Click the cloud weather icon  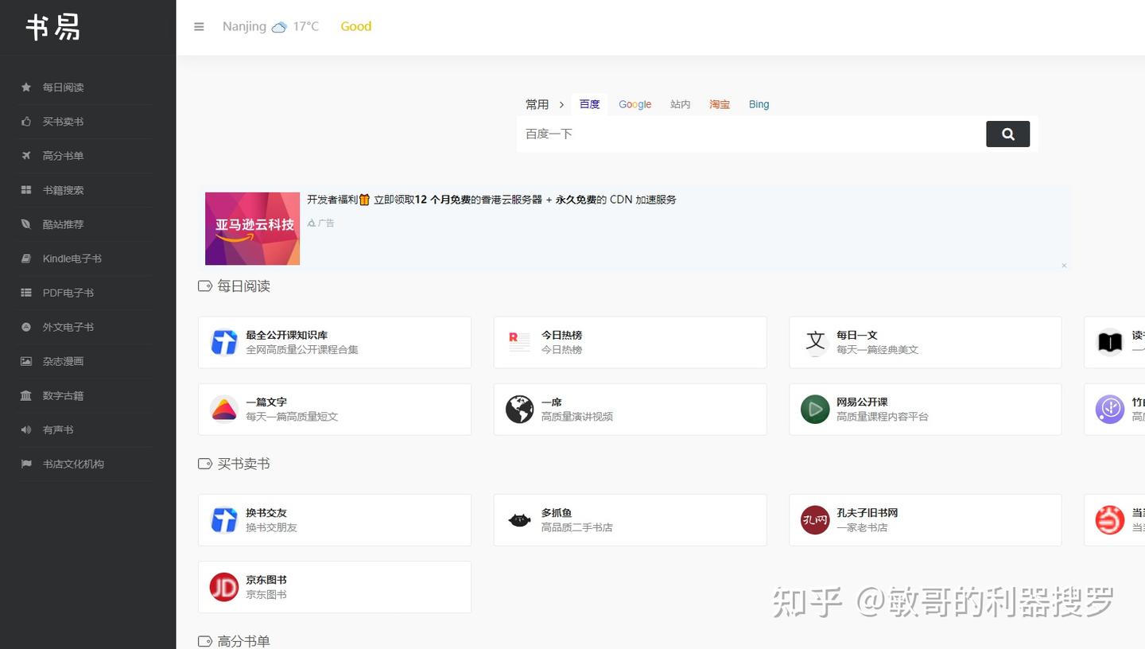click(279, 27)
